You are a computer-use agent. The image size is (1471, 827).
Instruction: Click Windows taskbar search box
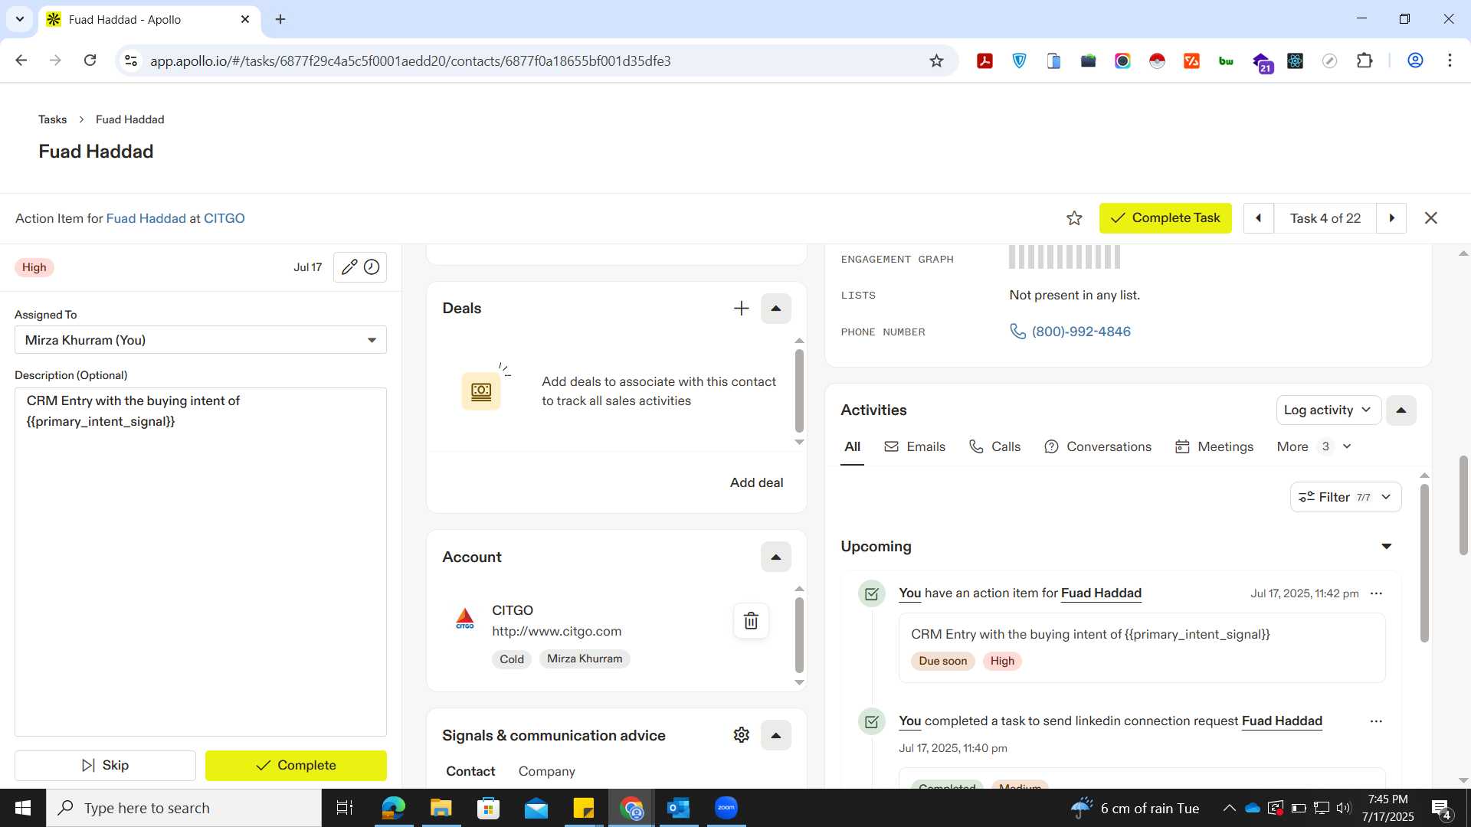[184, 808]
